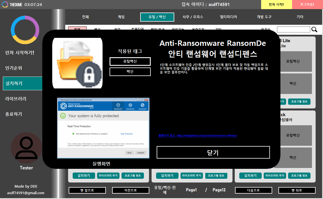The width and height of the screenshot is (323, 199).
Task: Select 설치하기 in the sidebar
Action: tap(22, 83)
